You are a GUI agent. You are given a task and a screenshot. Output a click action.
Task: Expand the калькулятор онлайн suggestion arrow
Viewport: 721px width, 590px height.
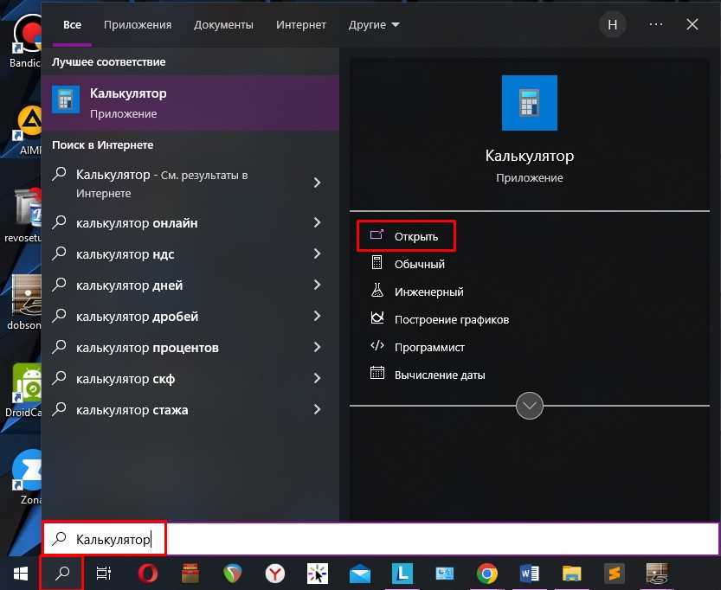coord(317,223)
